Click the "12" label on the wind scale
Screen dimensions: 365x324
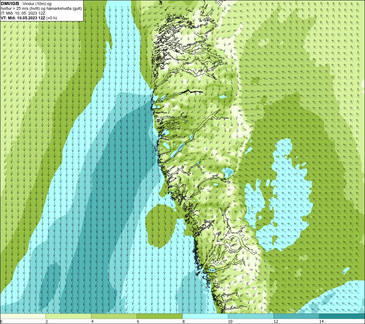[276, 321]
